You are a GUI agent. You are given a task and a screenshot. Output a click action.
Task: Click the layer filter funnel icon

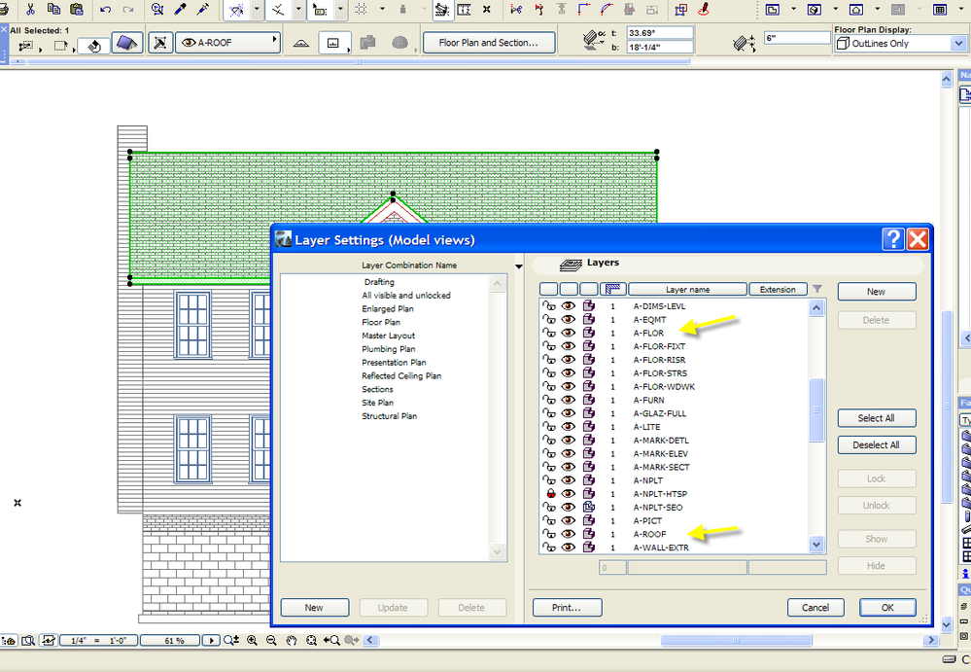(817, 289)
